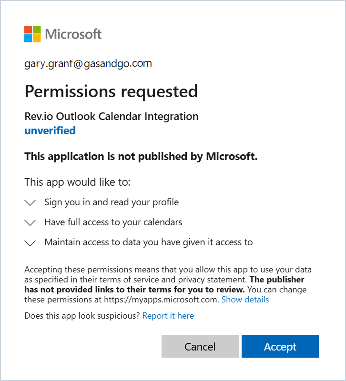Click 'not published by Microsoft' warning text
346x381 pixels.
coord(141,157)
